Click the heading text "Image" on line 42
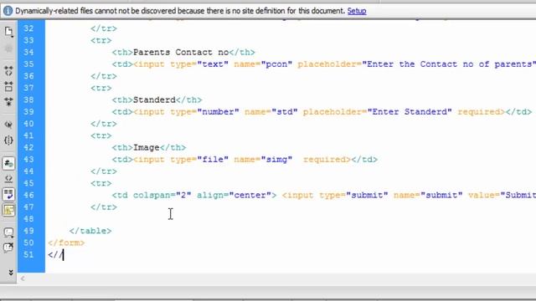 click(x=147, y=147)
